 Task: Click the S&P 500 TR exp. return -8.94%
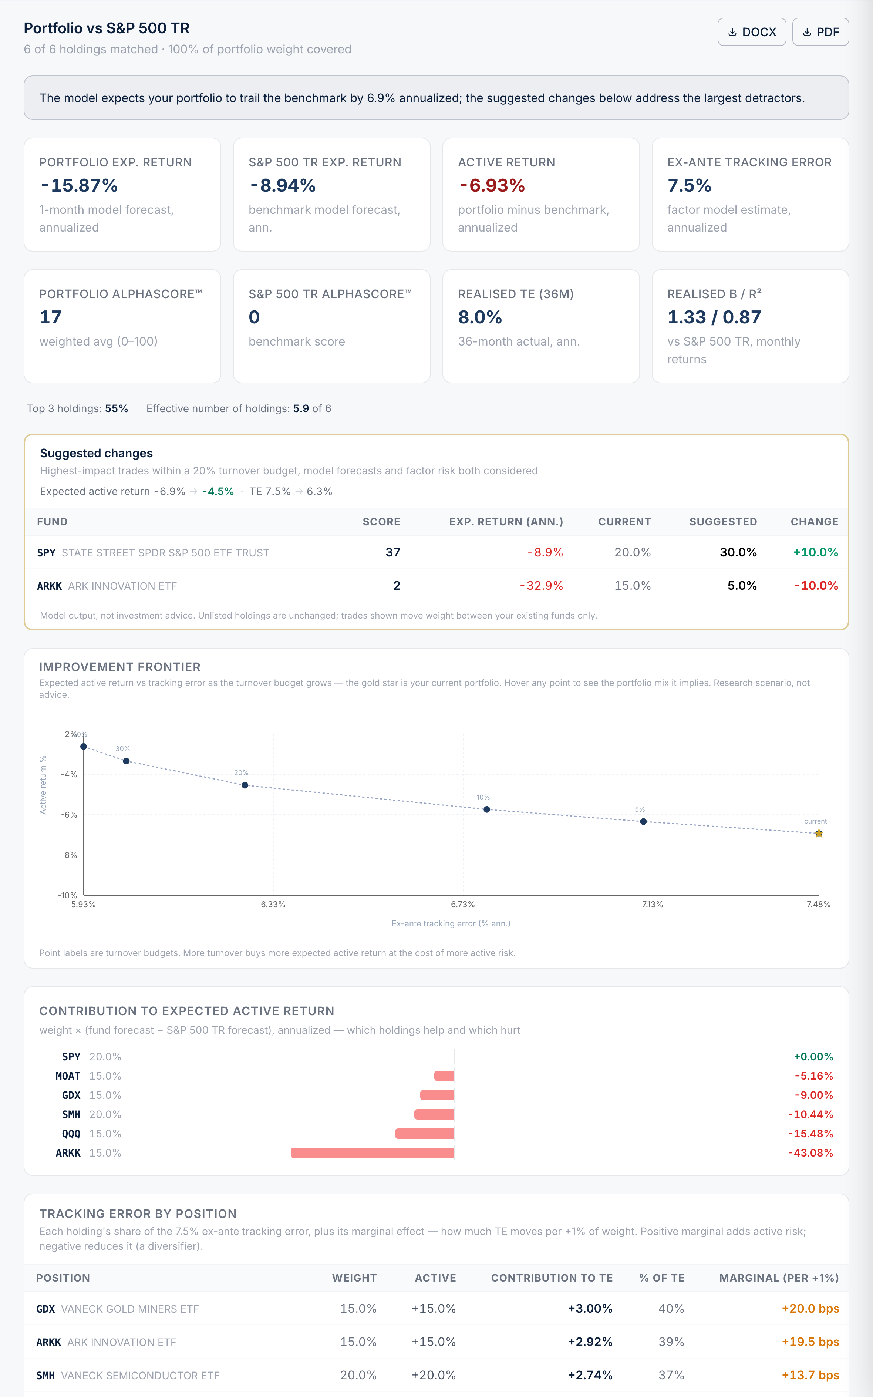[282, 185]
